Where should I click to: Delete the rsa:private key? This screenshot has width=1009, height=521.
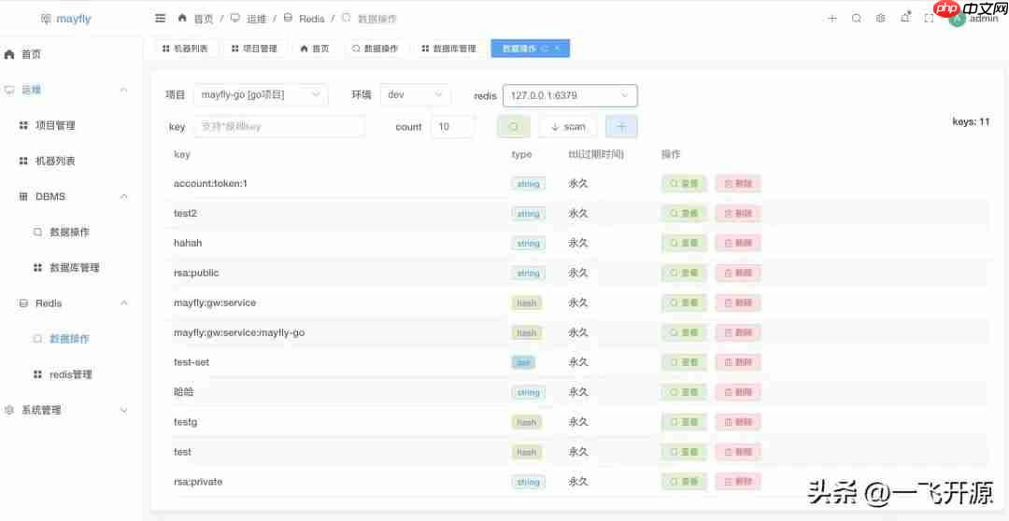[x=738, y=481]
